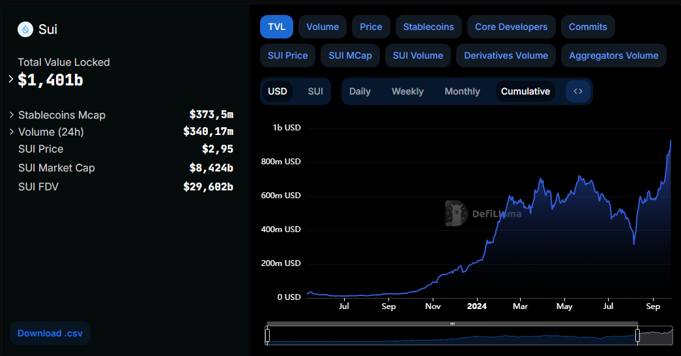This screenshot has width=681, height=356.
Task: Click the SUI Price label
Action: click(x=41, y=149)
